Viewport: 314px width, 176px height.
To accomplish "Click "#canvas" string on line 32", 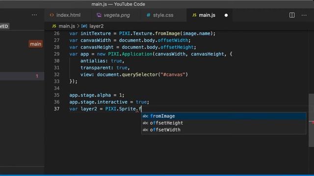I will [173, 75].
